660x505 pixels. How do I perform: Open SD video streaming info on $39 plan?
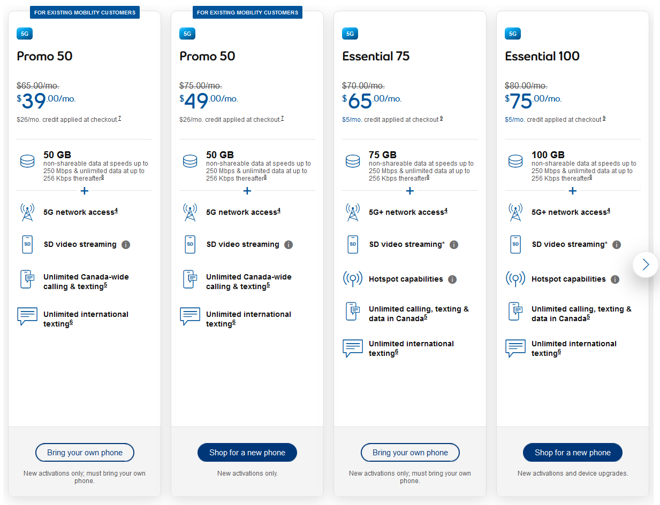[x=126, y=245]
